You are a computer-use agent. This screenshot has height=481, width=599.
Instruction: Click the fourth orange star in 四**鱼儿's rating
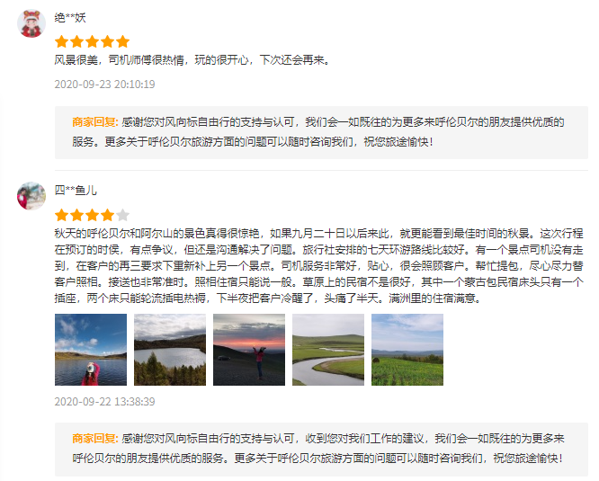click(107, 215)
